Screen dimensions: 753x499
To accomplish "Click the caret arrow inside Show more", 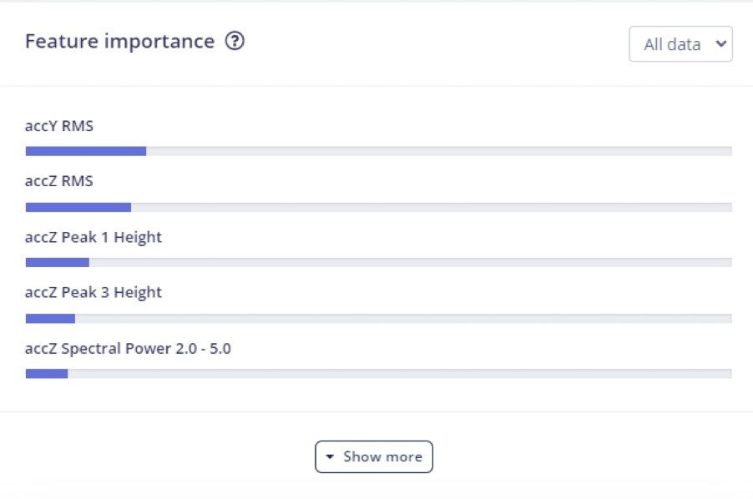I will [331, 457].
